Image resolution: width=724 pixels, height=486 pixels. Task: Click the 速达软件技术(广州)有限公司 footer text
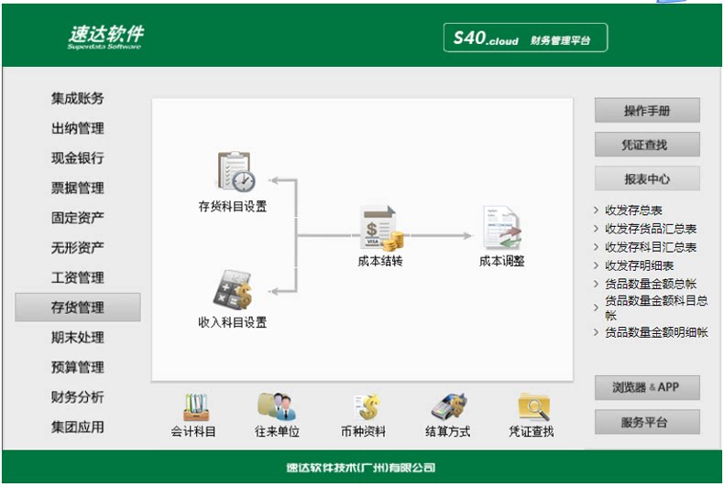(360, 468)
